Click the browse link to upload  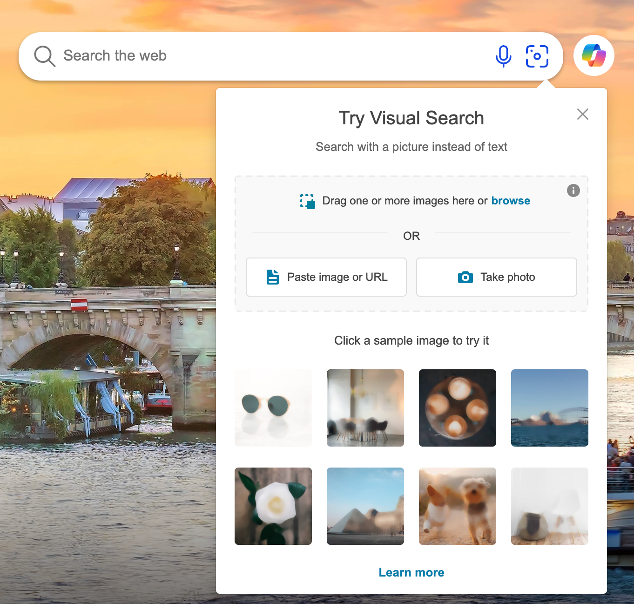coord(510,201)
